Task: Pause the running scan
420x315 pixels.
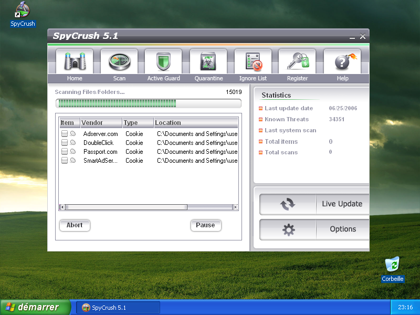Action: pos(206,225)
